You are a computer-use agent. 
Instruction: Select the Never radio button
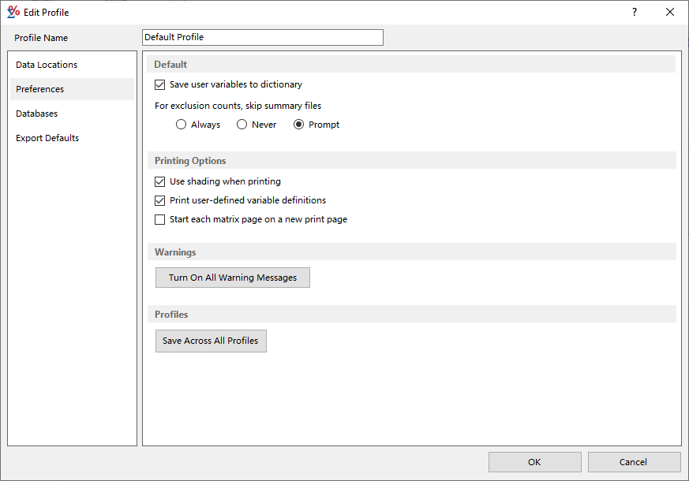241,124
